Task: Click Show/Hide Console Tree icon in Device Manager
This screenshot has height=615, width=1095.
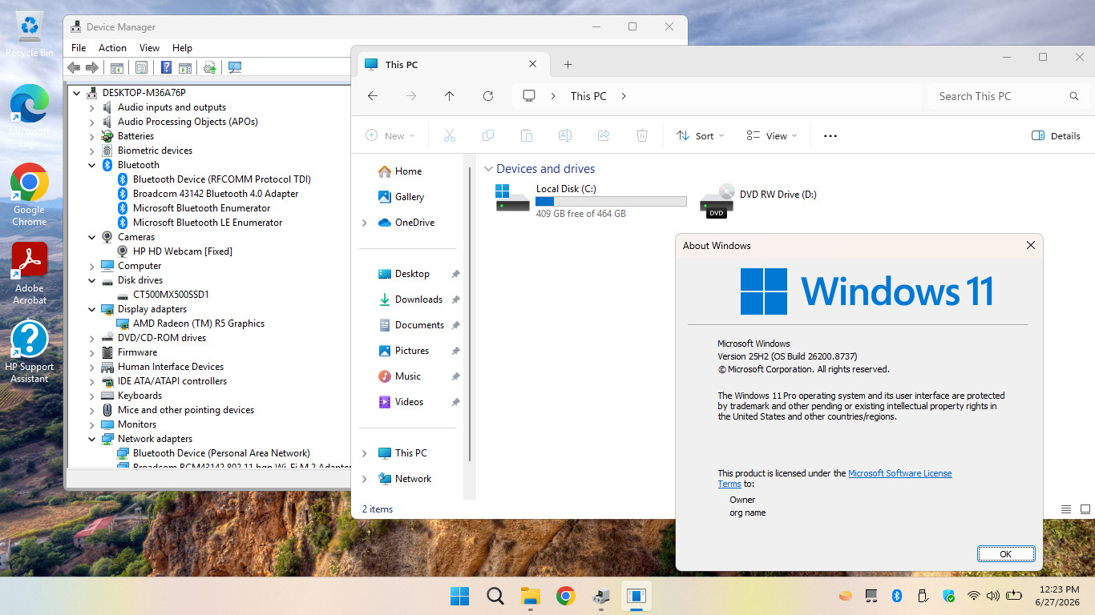Action: 117,68
